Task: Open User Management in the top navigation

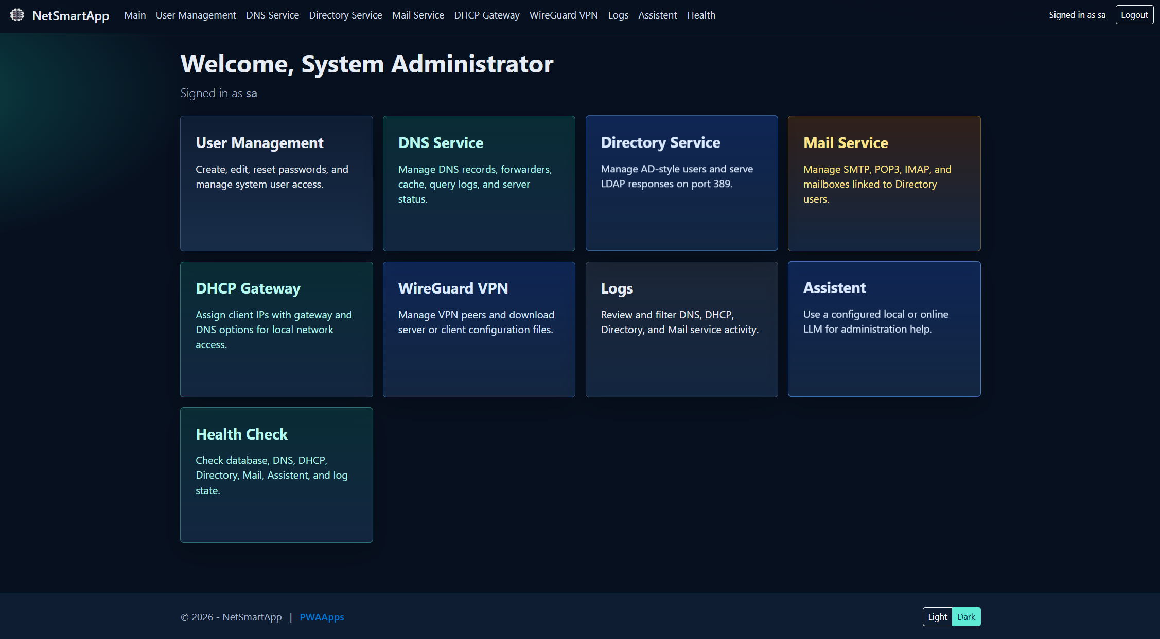Action: coord(196,15)
